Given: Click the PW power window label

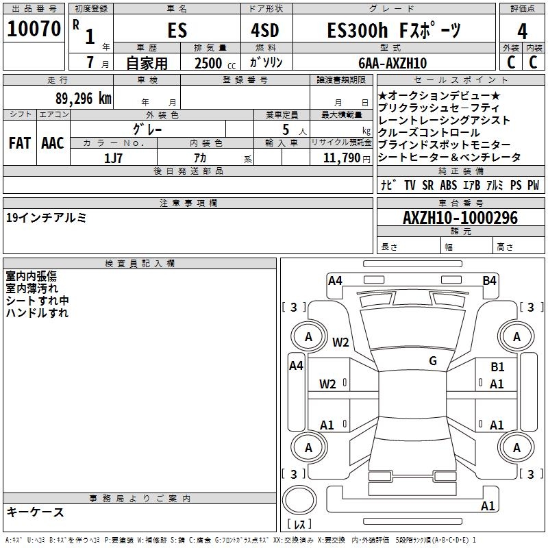Looking at the screenshot, I should (x=534, y=185).
